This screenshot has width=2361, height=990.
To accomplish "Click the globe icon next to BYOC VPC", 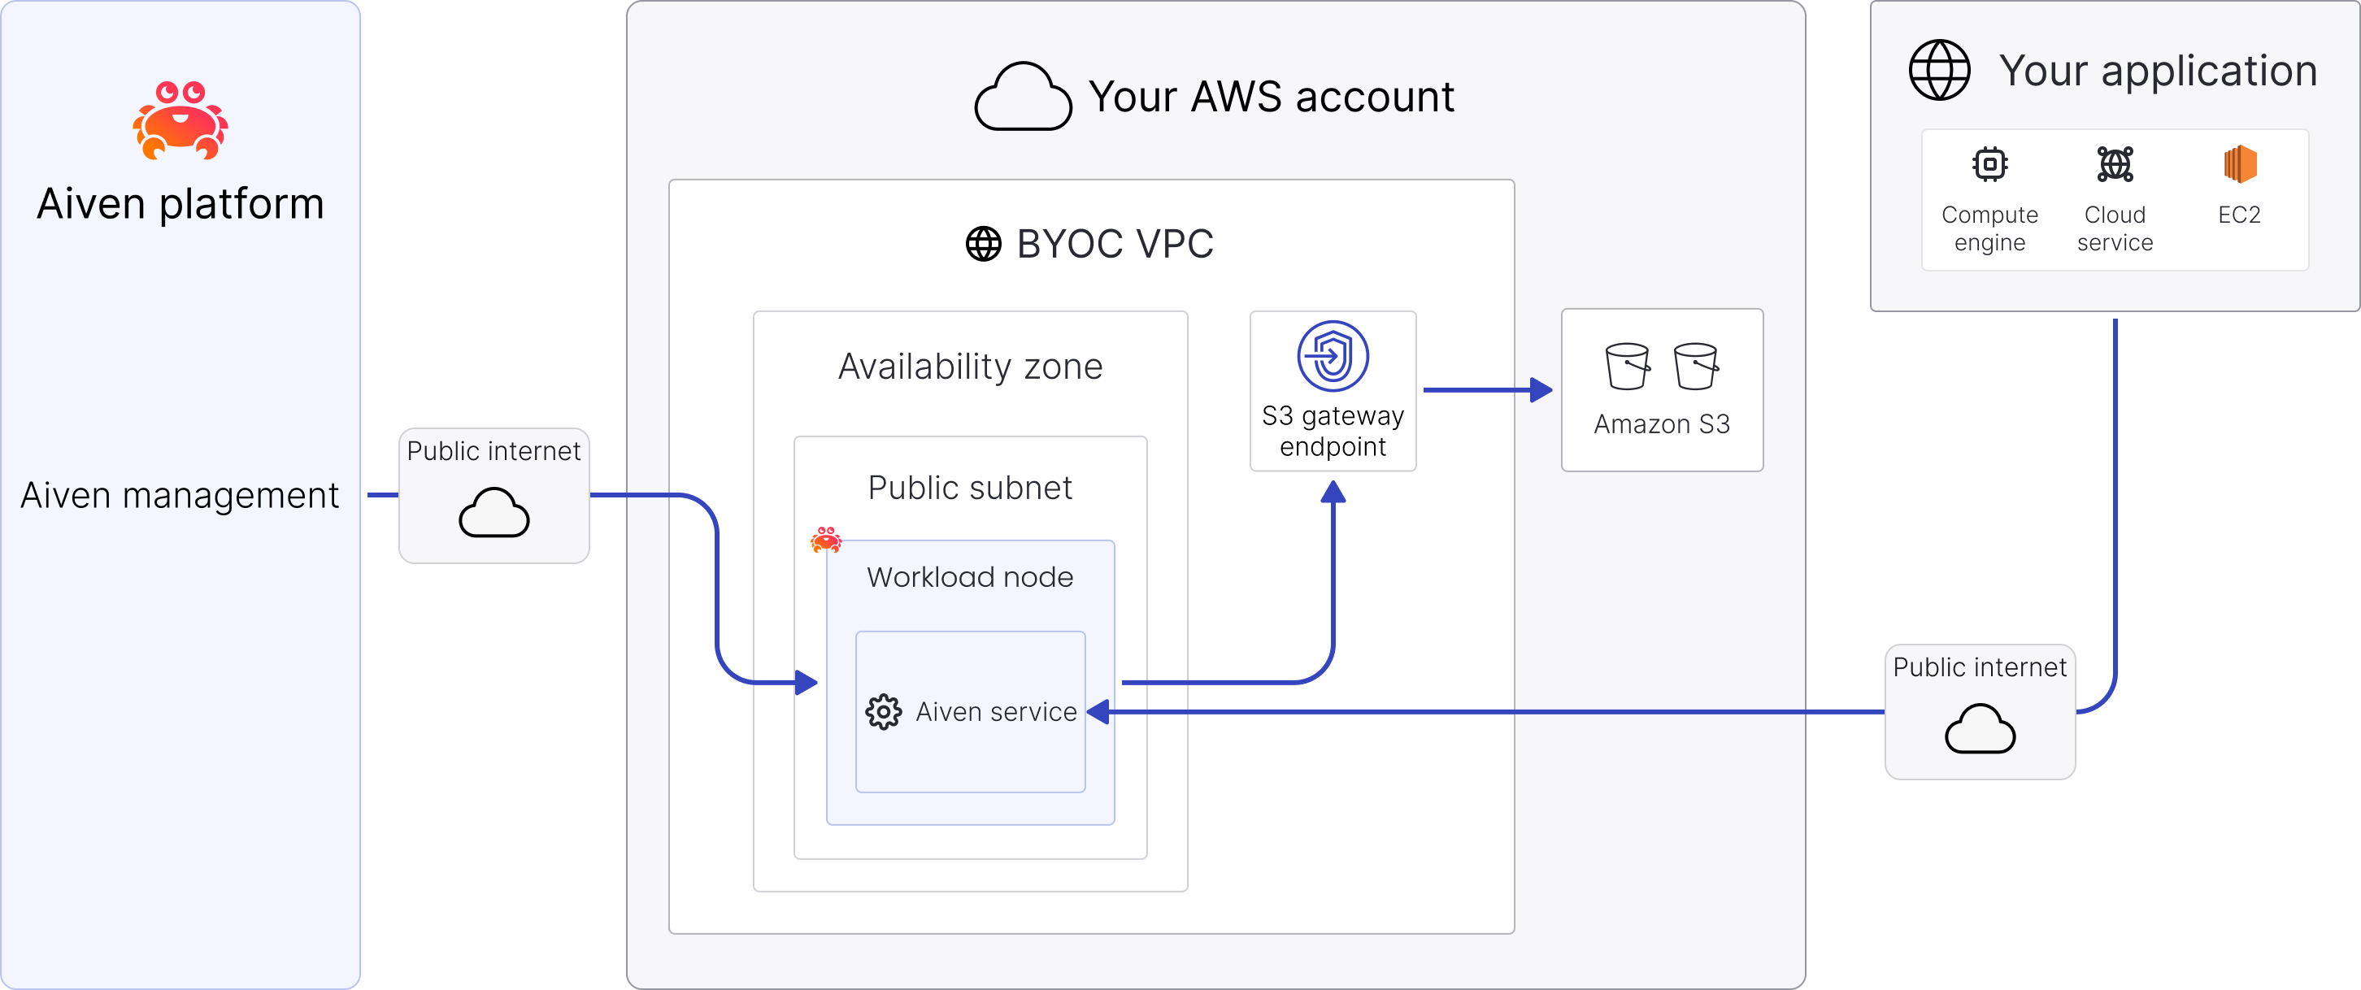I will pyautogui.click(x=984, y=244).
